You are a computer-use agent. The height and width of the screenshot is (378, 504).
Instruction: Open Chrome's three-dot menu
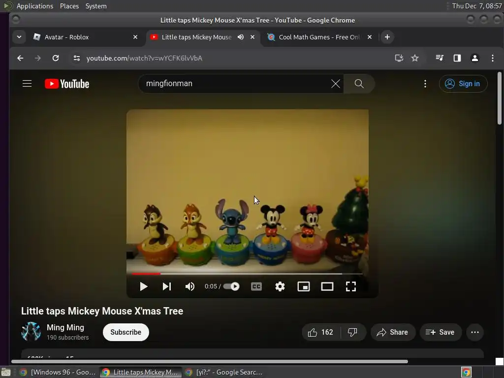point(492,58)
